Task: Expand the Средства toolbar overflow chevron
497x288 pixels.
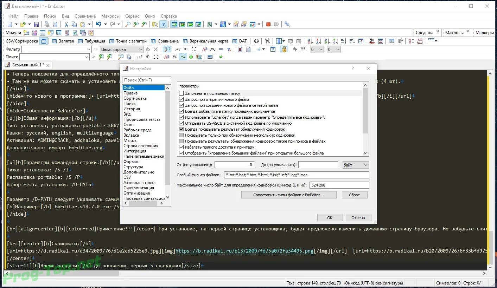Action: pos(438,32)
